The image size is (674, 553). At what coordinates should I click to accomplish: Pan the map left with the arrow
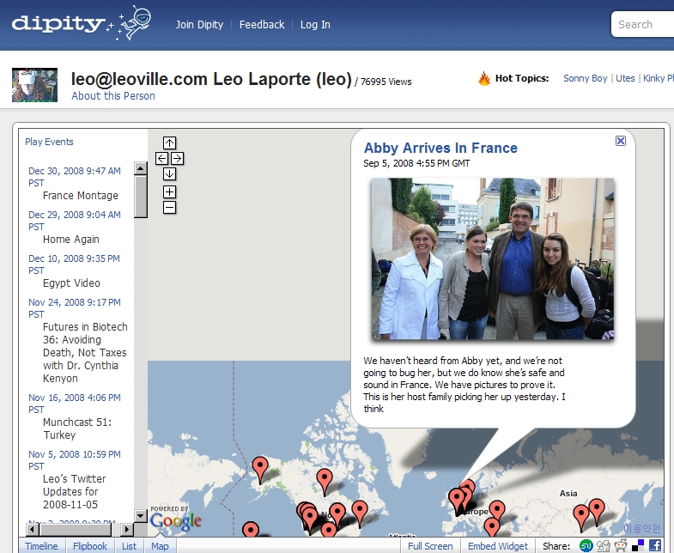(161, 158)
